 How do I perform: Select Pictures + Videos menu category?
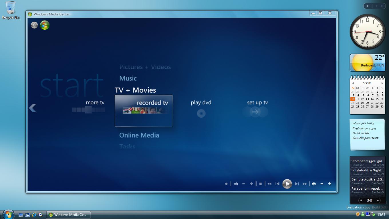(145, 67)
